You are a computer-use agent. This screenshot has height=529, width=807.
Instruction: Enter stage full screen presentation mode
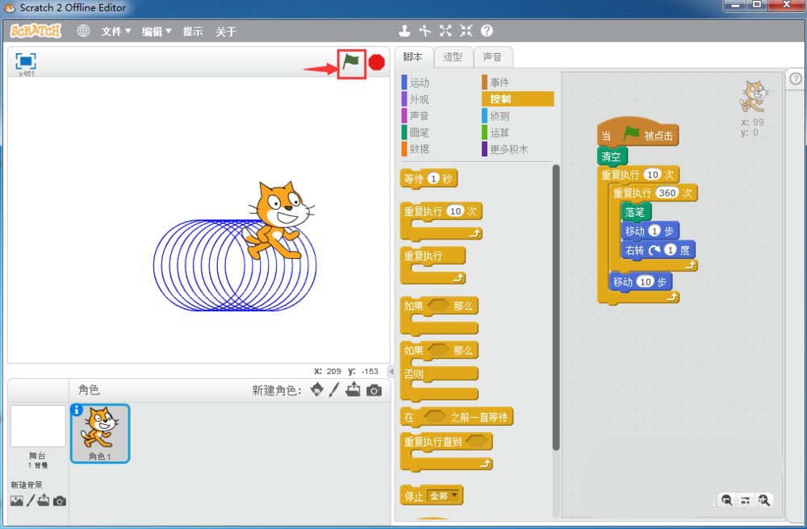pyautogui.click(x=26, y=61)
